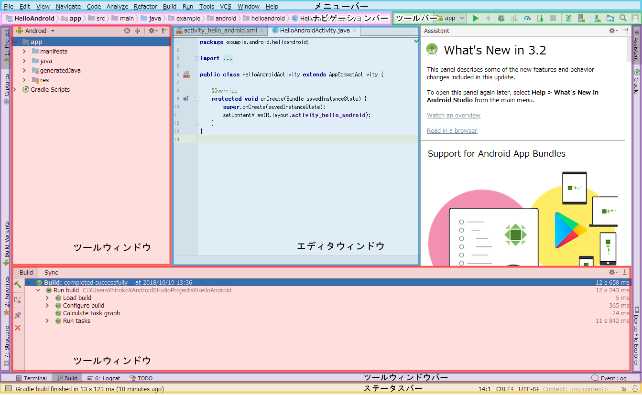Toggle the Gradle side tab
The height and width of the screenshot is (395, 642).
636,82
